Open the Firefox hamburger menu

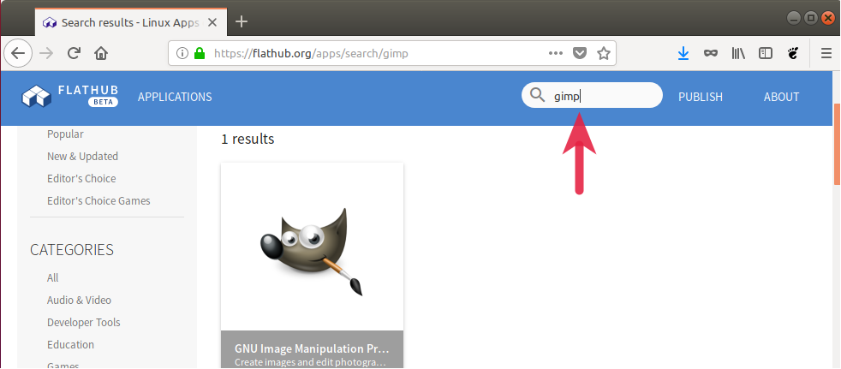pyautogui.click(x=826, y=53)
